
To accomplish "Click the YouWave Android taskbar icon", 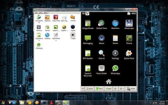I will 66,103.
